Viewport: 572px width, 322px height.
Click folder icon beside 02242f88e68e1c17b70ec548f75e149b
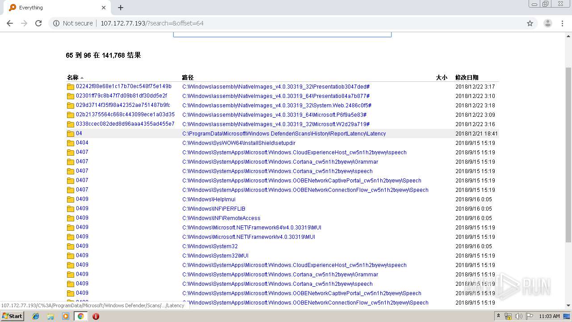(71, 87)
